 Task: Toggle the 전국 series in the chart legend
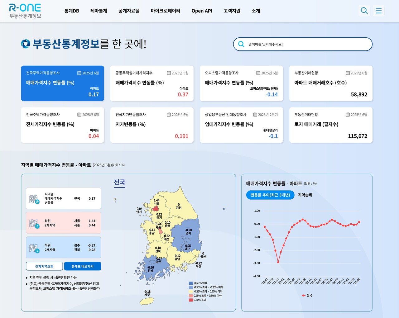click(x=307, y=295)
